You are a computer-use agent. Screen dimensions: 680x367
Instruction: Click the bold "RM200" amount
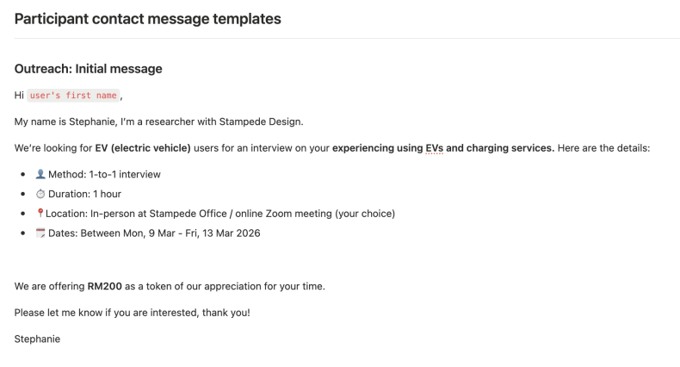[x=103, y=286]
